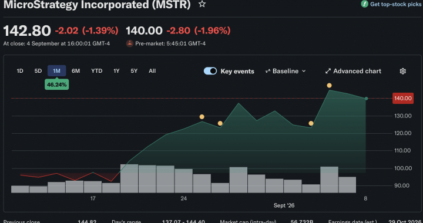The height and width of the screenshot is (223, 423).
Task: Click the green endpoint dot on price line
Action: [366, 99]
